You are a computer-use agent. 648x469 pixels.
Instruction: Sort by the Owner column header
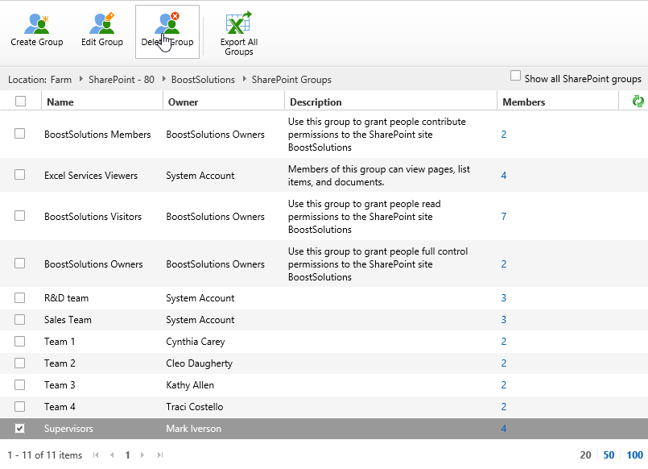[x=183, y=102]
